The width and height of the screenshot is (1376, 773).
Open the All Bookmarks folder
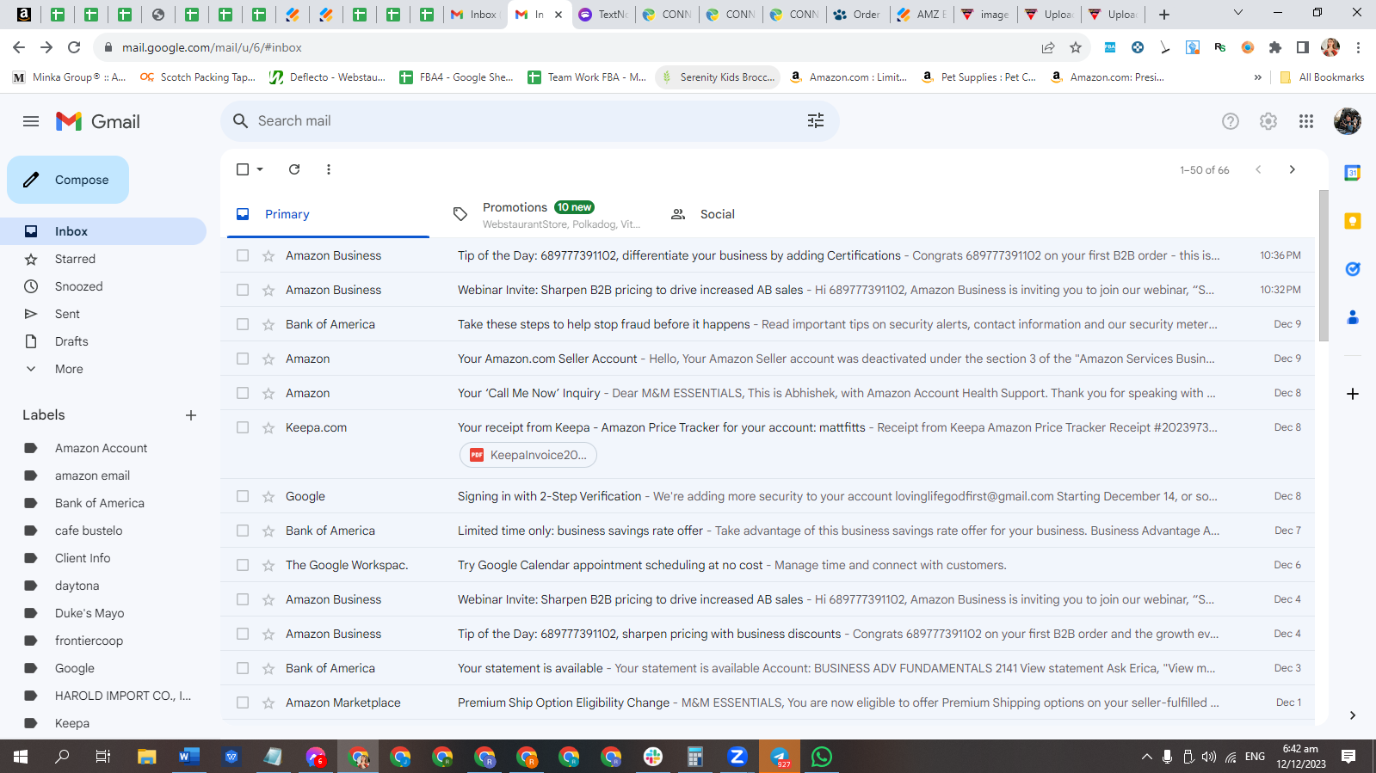click(1323, 77)
